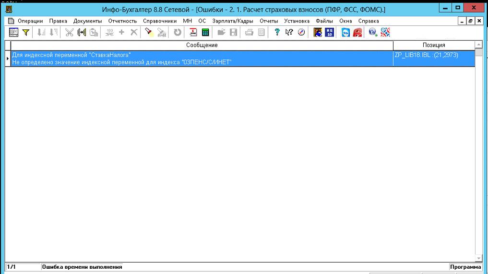488x274 pixels.
Task: Click the paste clipboard icon
Action: (x=94, y=32)
